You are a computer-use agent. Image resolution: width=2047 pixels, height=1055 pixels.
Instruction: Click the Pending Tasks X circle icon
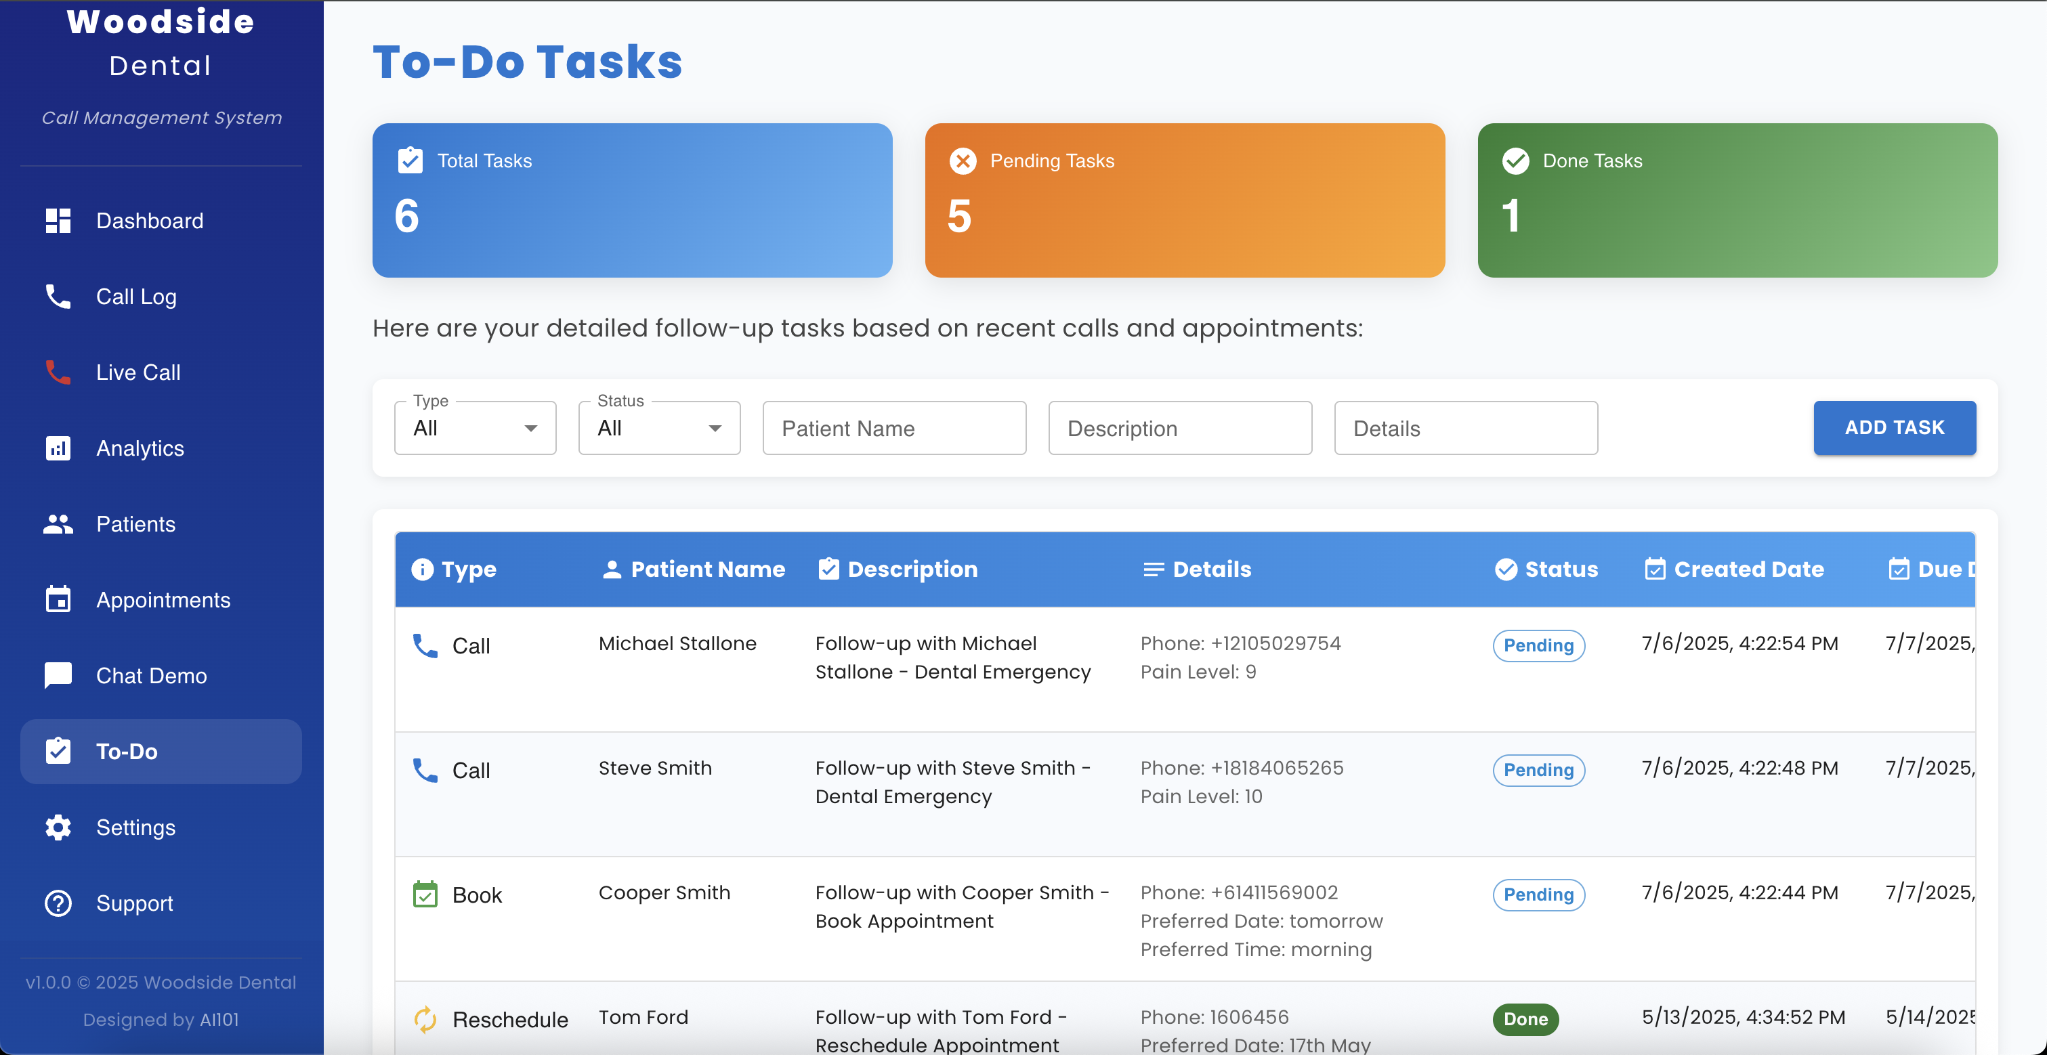[x=963, y=161]
